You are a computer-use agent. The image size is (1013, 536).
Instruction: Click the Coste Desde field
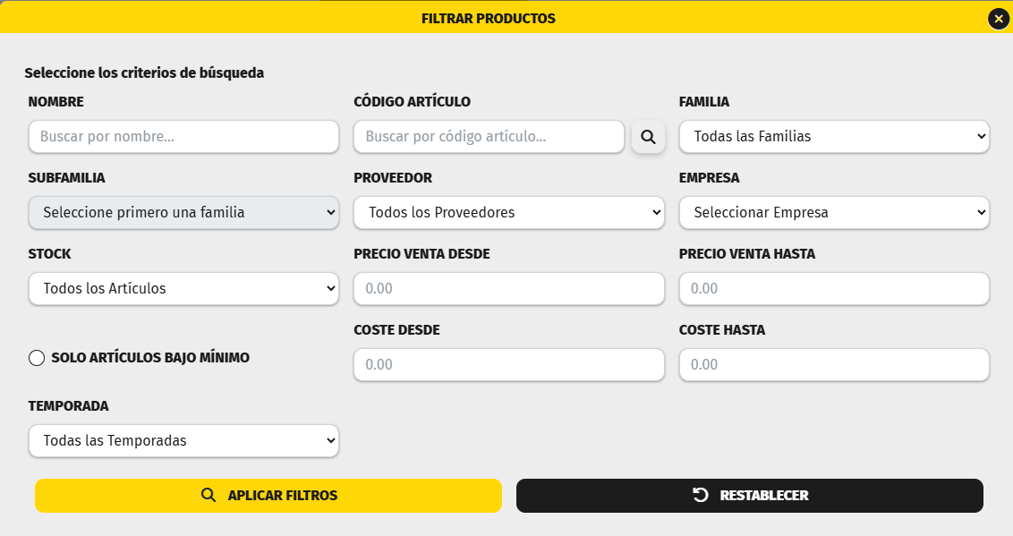click(508, 365)
